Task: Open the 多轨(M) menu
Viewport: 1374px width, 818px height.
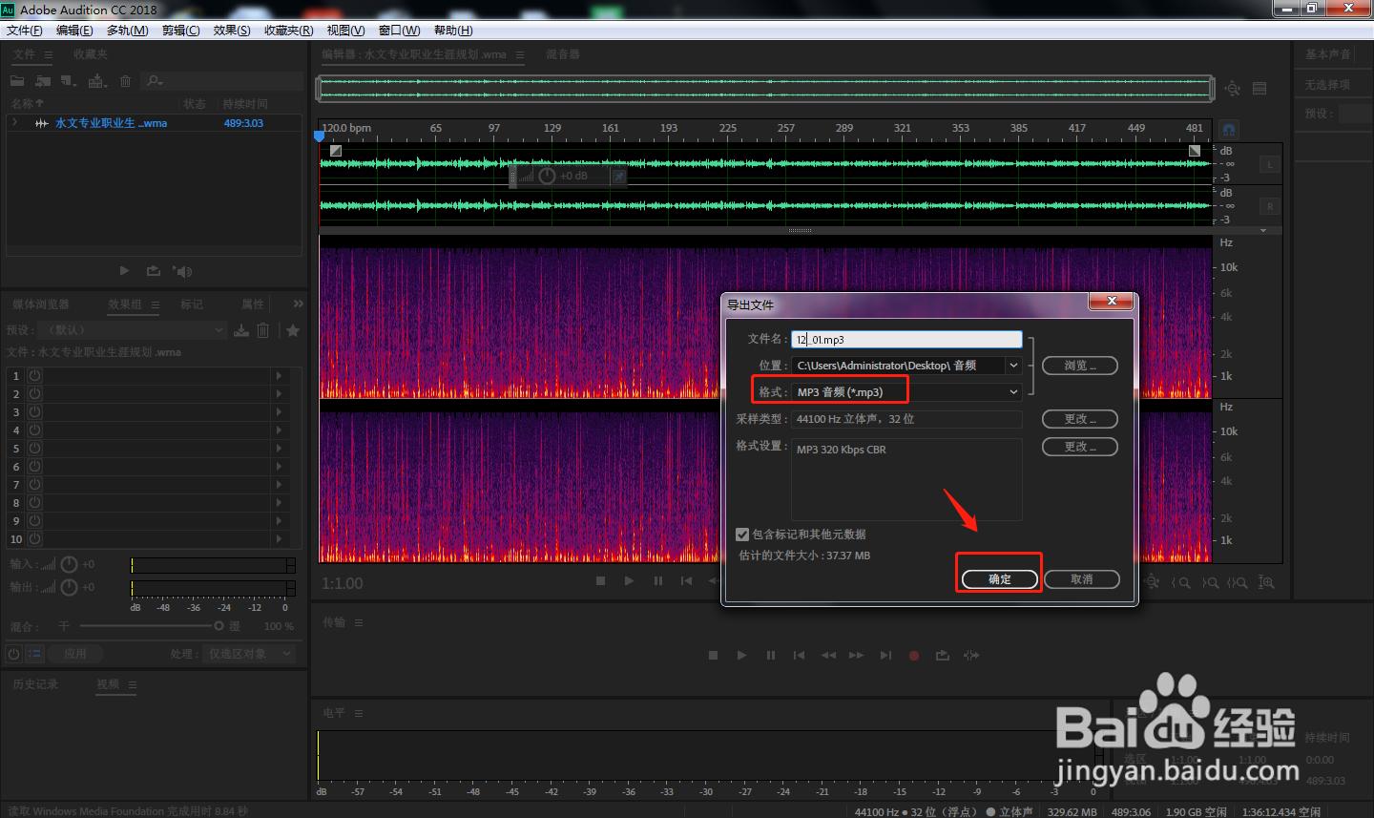Action: (x=127, y=31)
